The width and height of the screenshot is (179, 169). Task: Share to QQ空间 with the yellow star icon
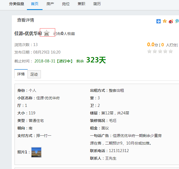click(165, 21)
